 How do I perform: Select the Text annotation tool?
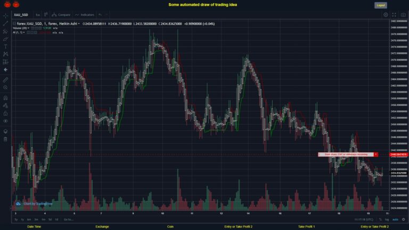tap(5, 46)
